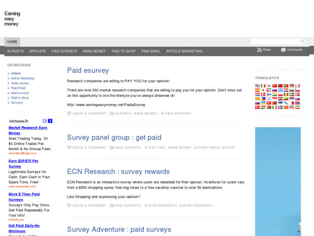Translate page using China flag
The image size is (314, 236).
tap(275, 86)
